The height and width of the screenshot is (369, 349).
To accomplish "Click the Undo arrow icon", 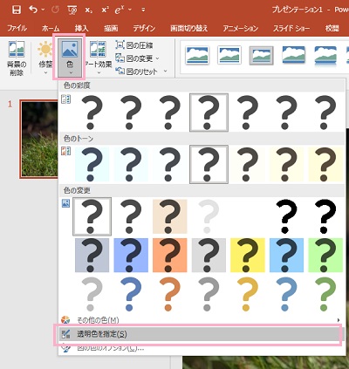I will click(x=33, y=10).
